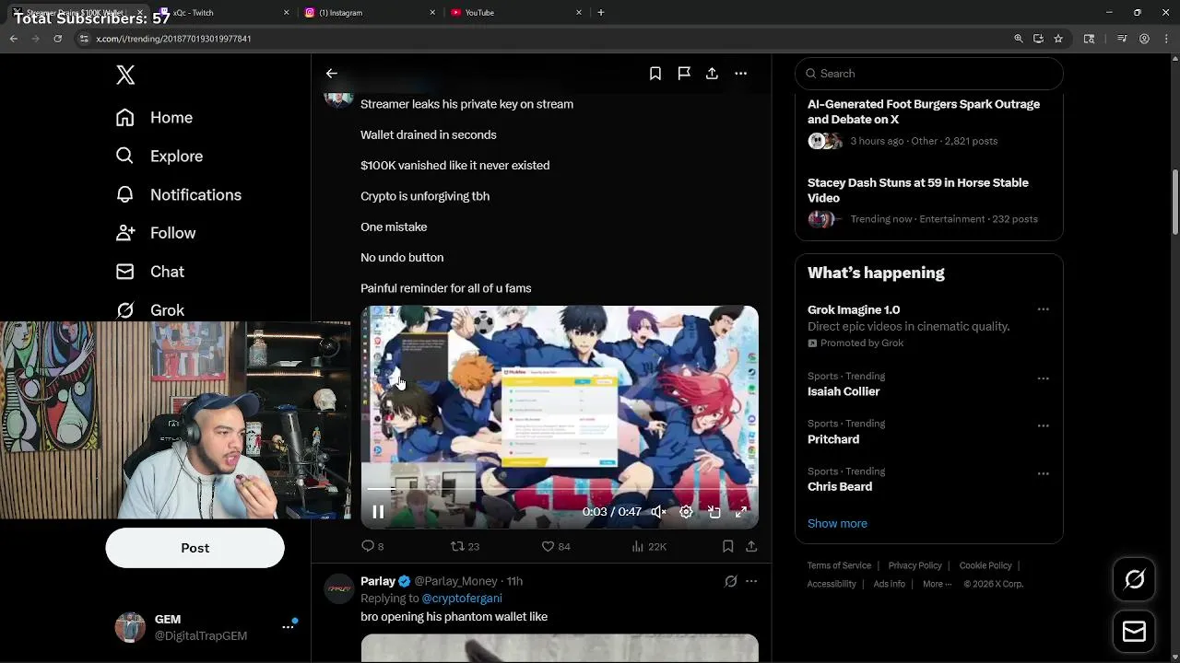Click the browser address bar URL
The width and height of the screenshot is (1180, 663).
(173, 39)
